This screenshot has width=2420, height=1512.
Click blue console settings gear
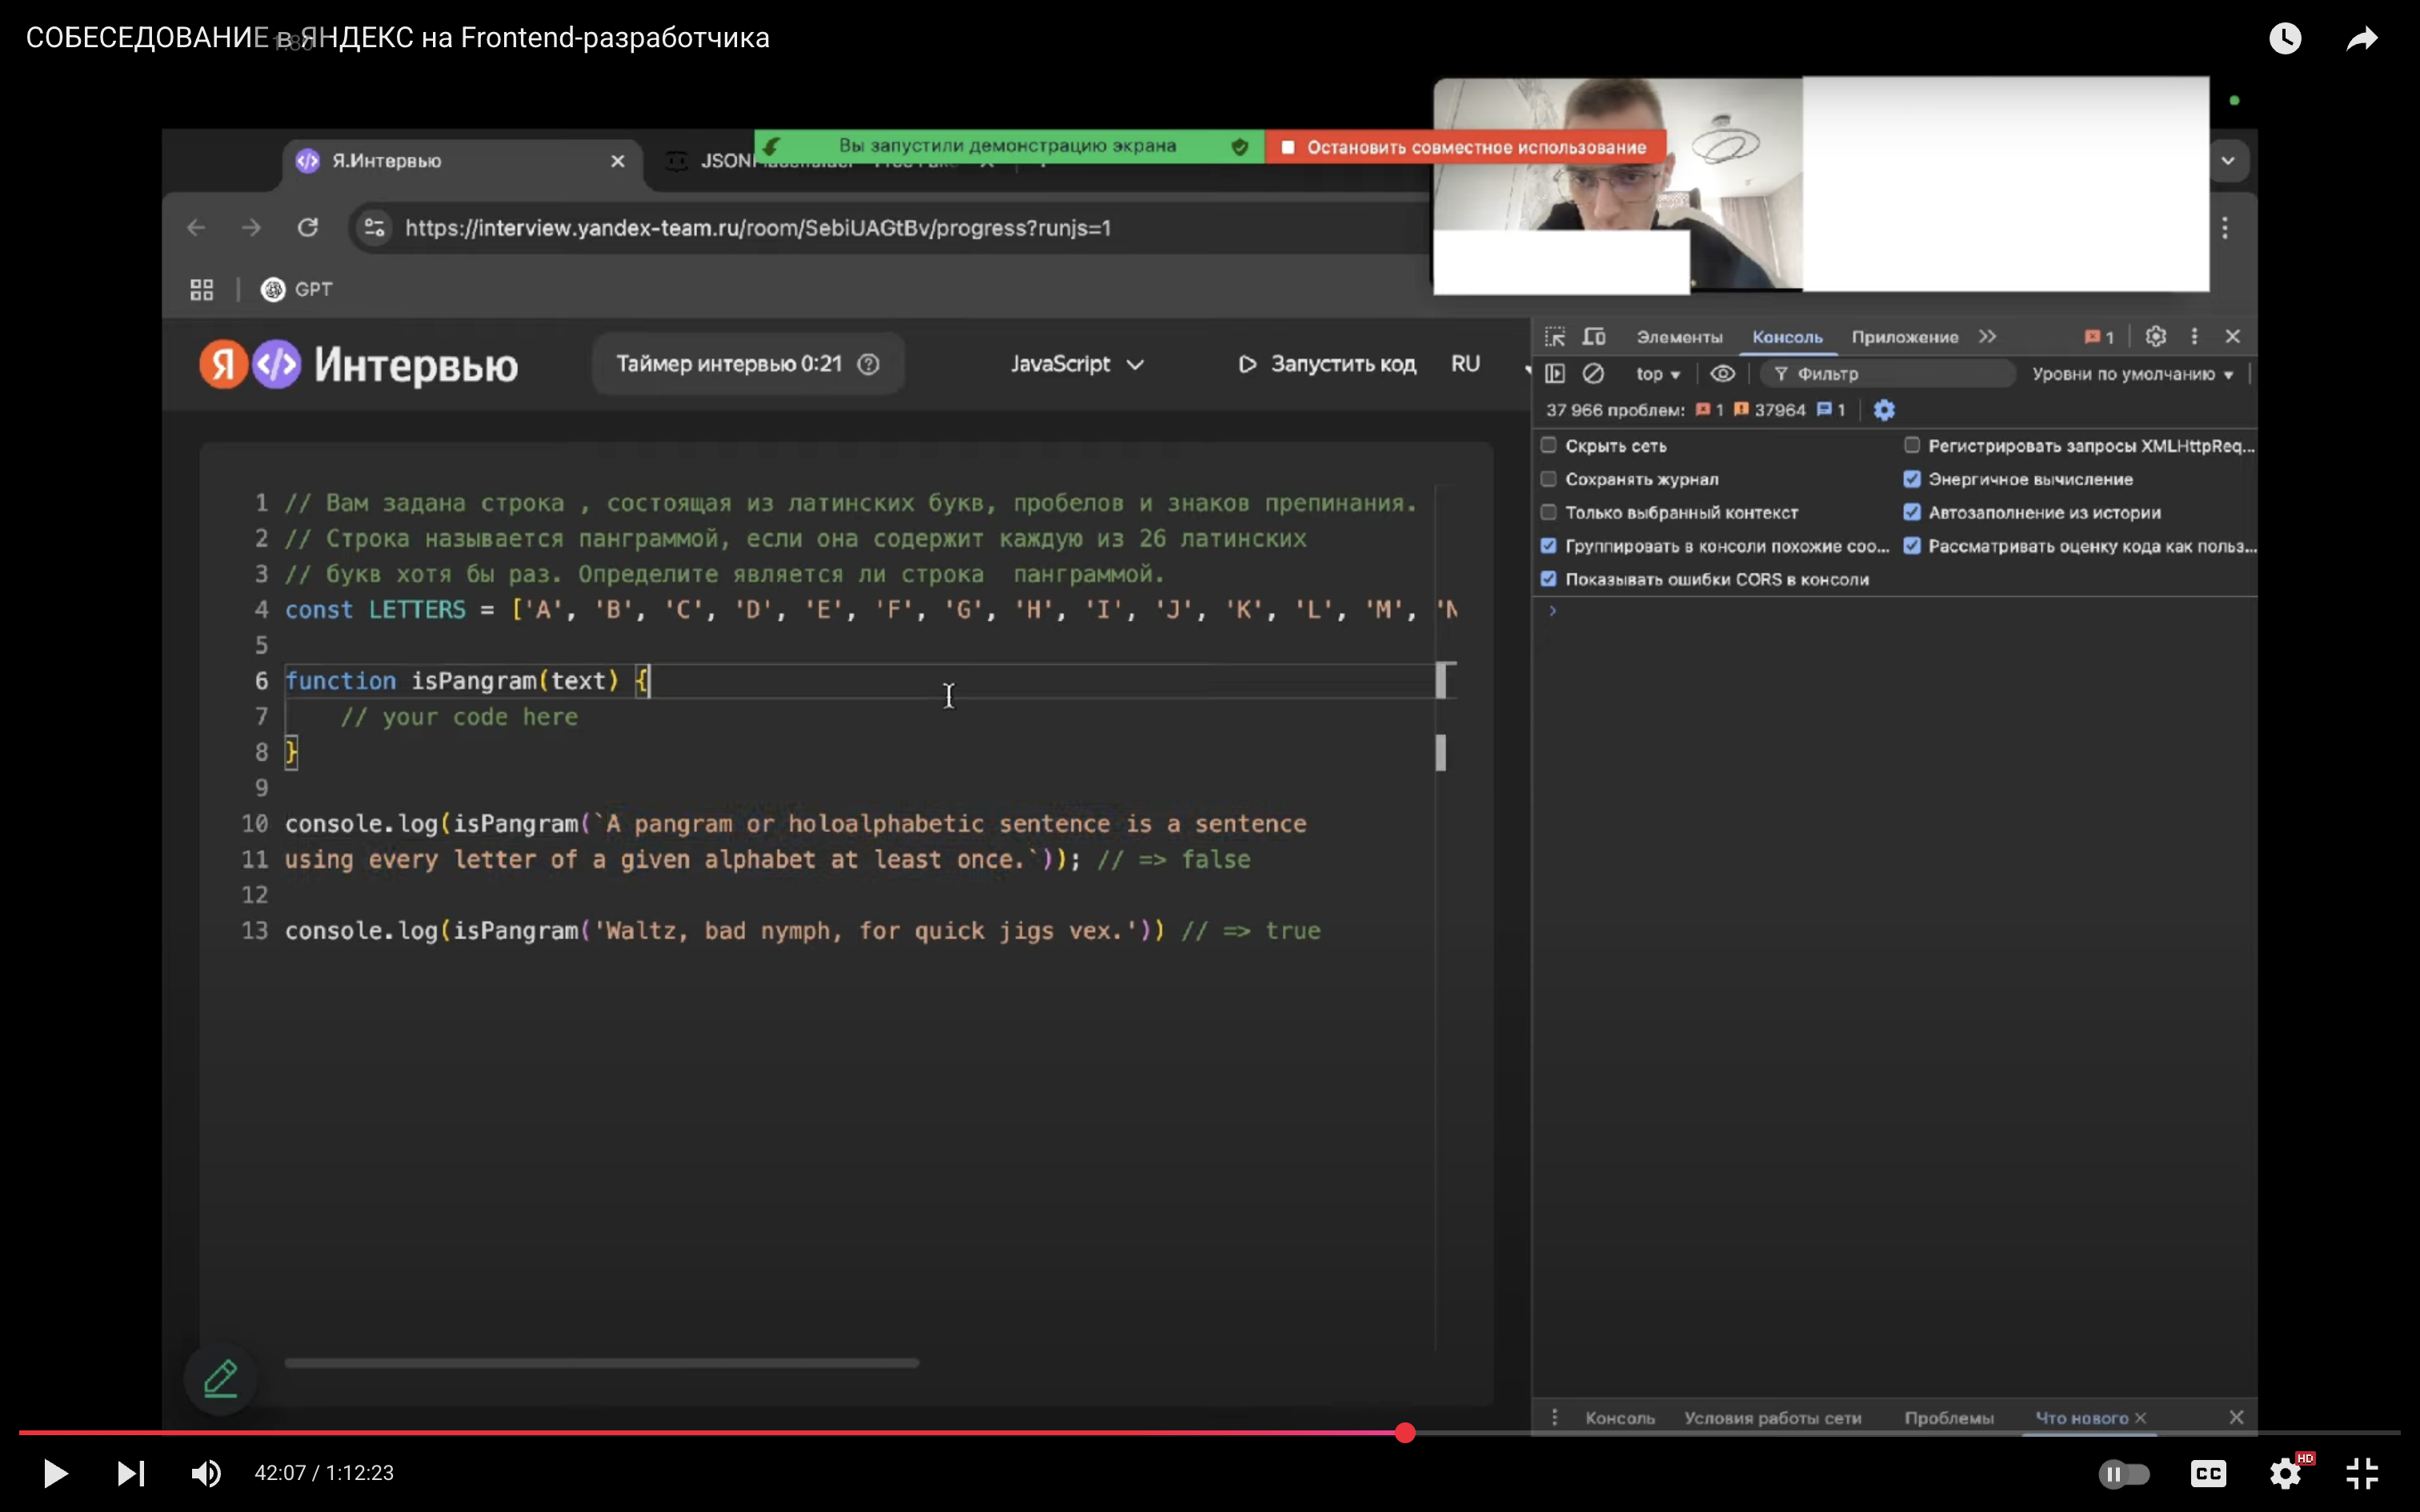point(1884,410)
